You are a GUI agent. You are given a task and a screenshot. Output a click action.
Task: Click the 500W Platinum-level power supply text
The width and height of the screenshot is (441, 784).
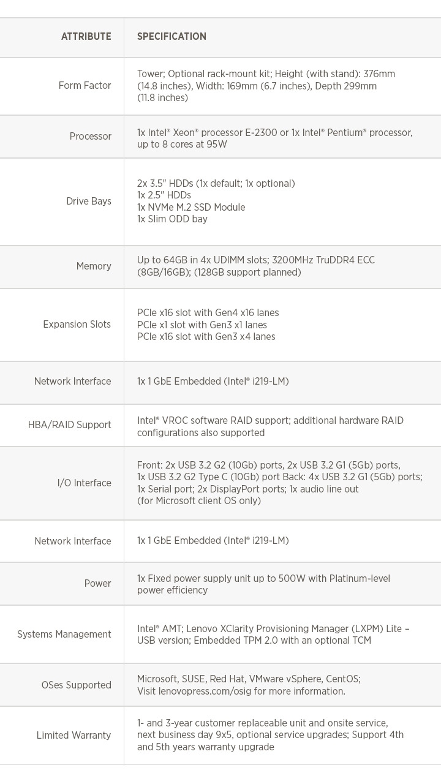(263, 584)
